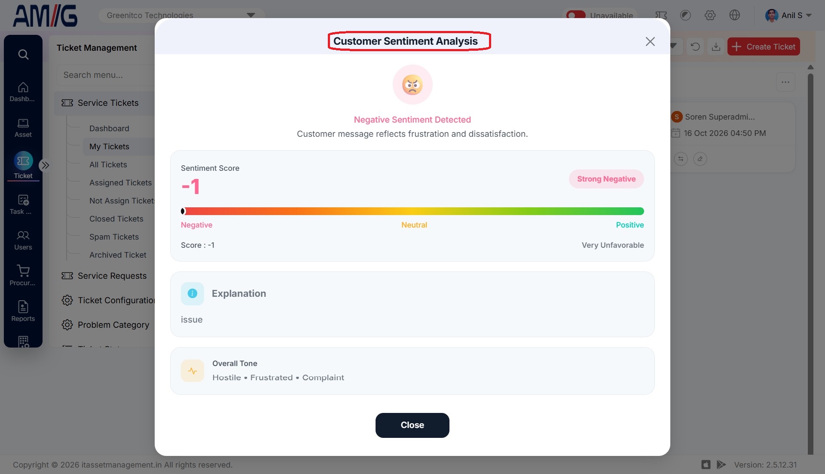Viewport: 825px width, 474px height.
Task: Click the download export icon
Action: pos(716,46)
